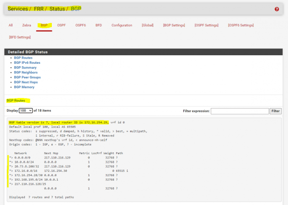This screenshot has width=288, height=205.
Task: Go to the [OSPF6 Settings] tab
Action: point(240,25)
